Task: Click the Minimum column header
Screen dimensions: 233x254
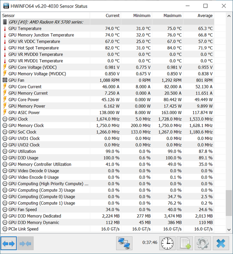Action: tap(137, 16)
